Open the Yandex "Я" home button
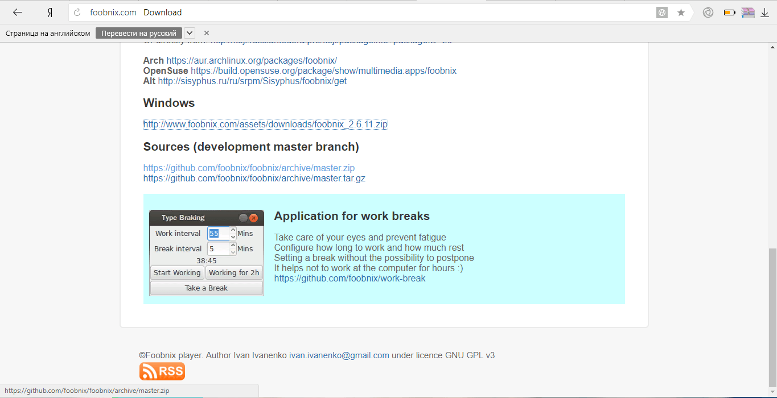Screen dimensions: 777x398 (x=50, y=13)
